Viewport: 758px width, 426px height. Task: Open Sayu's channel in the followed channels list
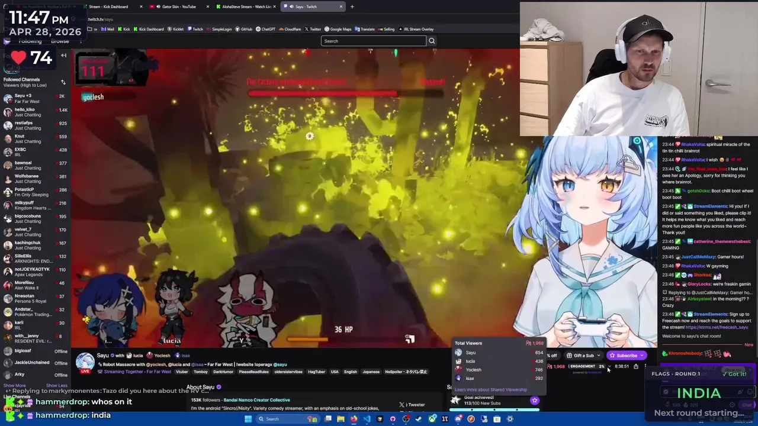[34, 98]
